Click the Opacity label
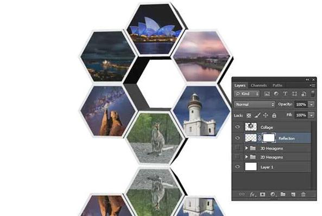This screenshot has width=322, height=216. (x=285, y=104)
